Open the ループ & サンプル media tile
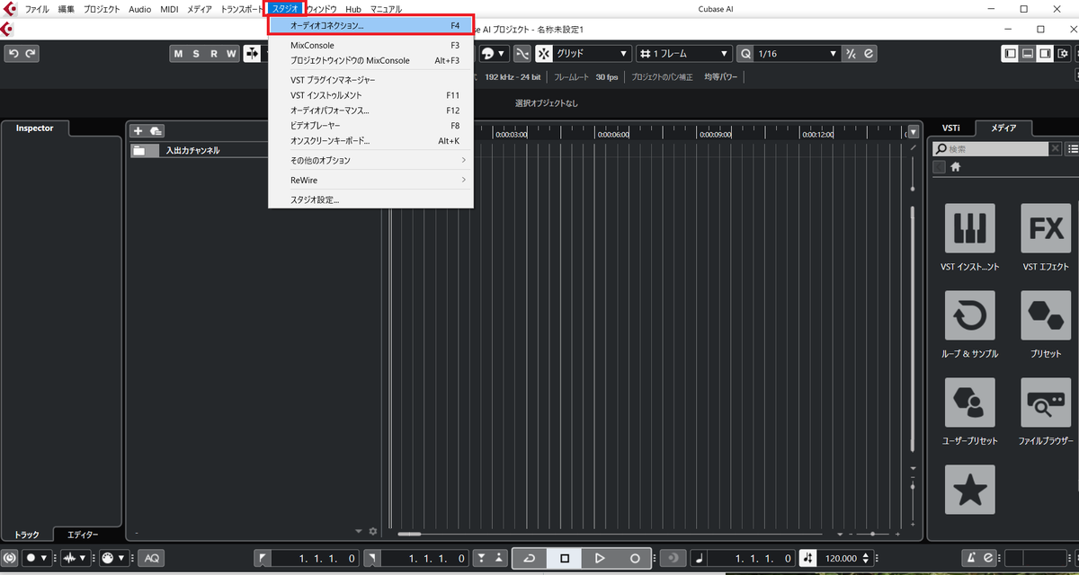Image resolution: width=1079 pixels, height=575 pixels. pos(970,315)
